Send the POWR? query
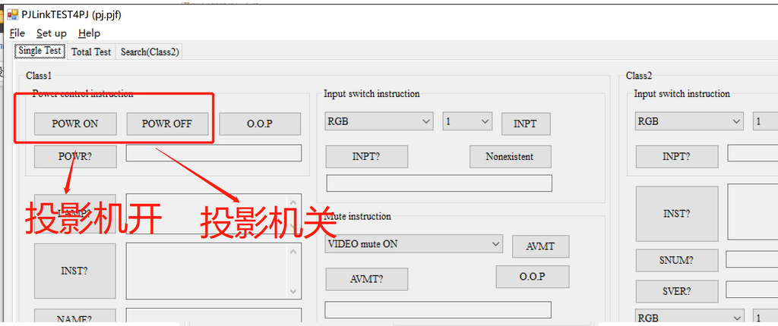 pos(75,157)
